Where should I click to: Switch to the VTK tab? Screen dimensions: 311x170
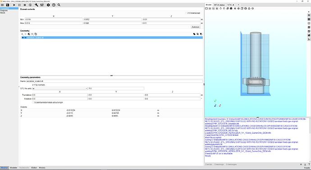229,5
